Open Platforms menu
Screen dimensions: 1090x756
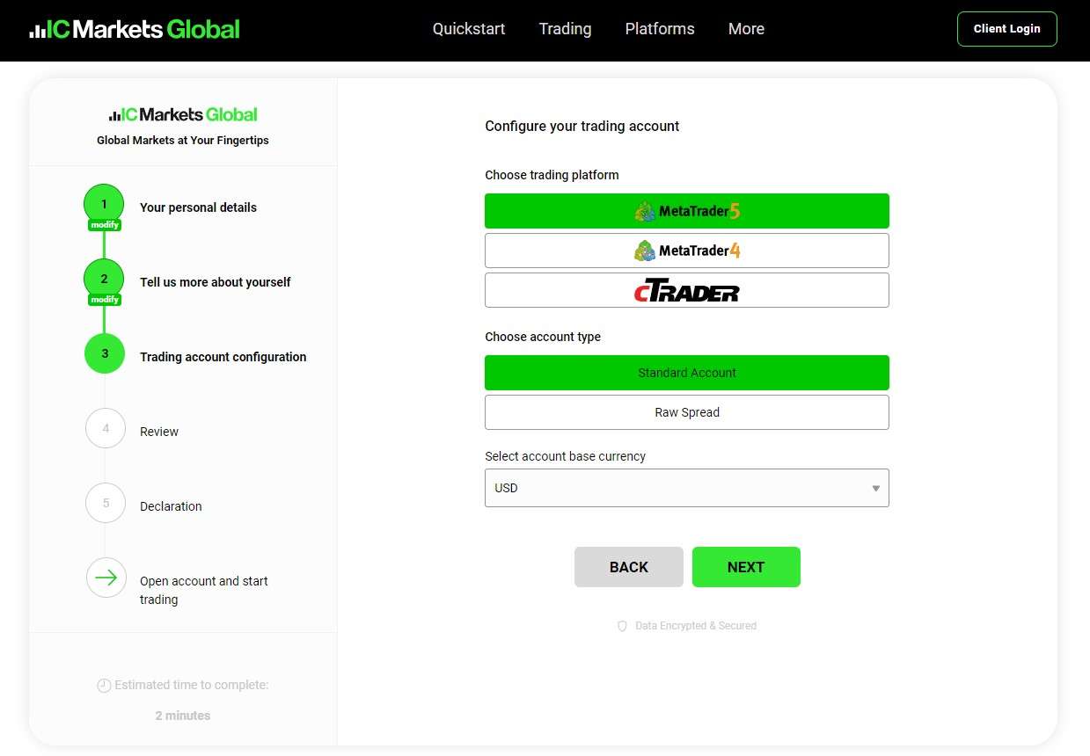tap(660, 29)
